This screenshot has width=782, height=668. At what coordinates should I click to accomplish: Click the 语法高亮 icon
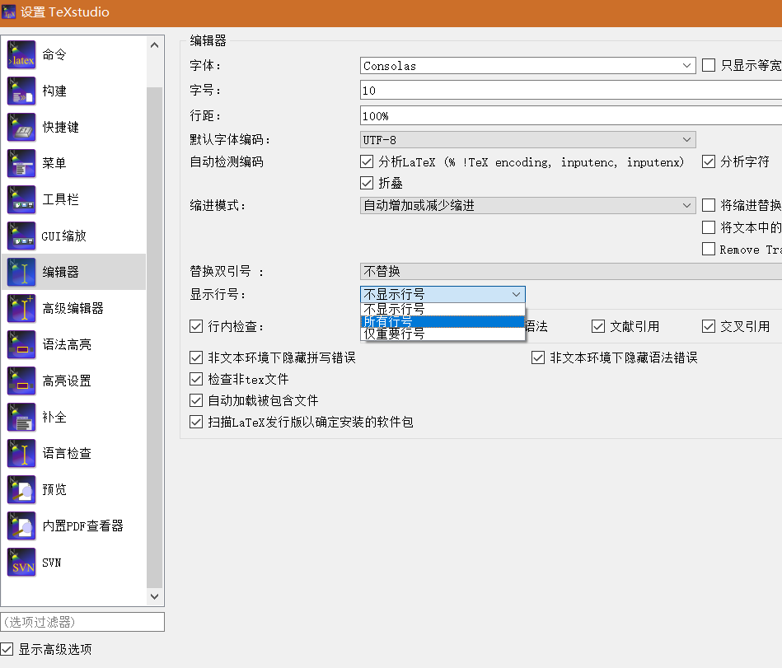tap(21, 344)
